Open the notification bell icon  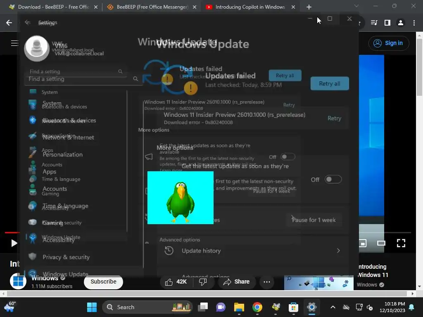point(412,307)
